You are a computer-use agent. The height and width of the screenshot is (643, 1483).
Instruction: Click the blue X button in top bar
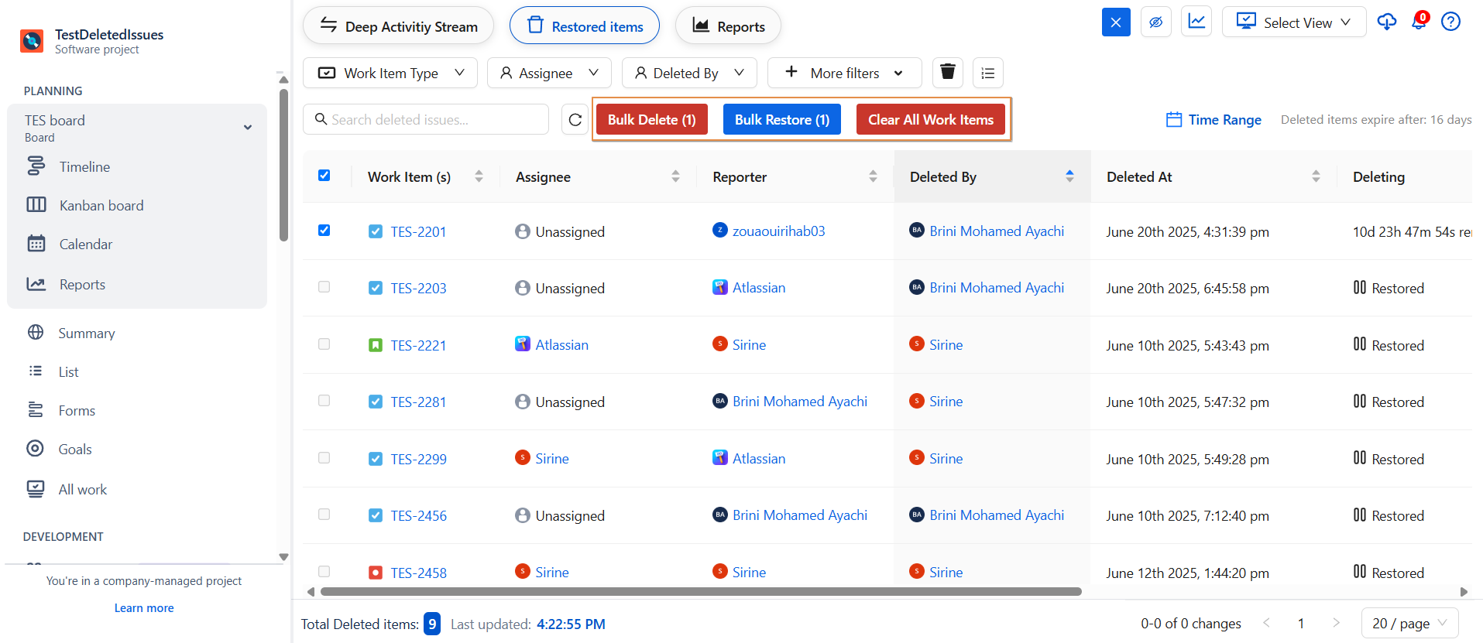(x=1115, y=22)
